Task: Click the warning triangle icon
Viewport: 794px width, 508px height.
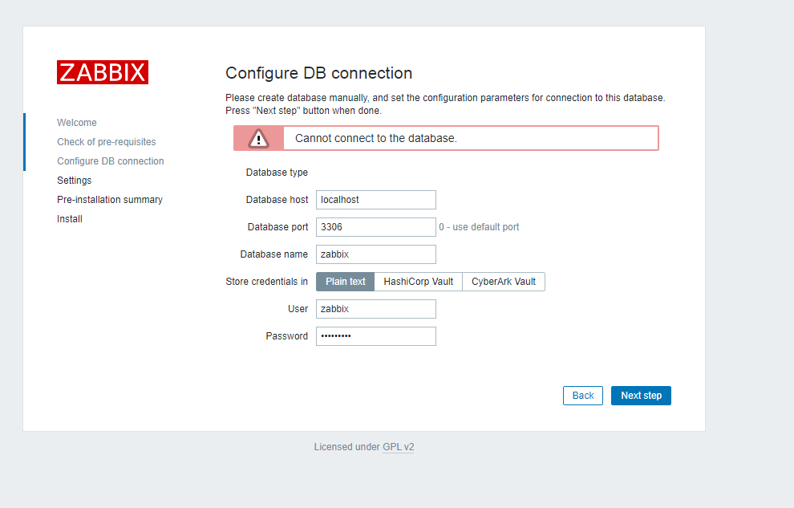Action: point(258,138)
